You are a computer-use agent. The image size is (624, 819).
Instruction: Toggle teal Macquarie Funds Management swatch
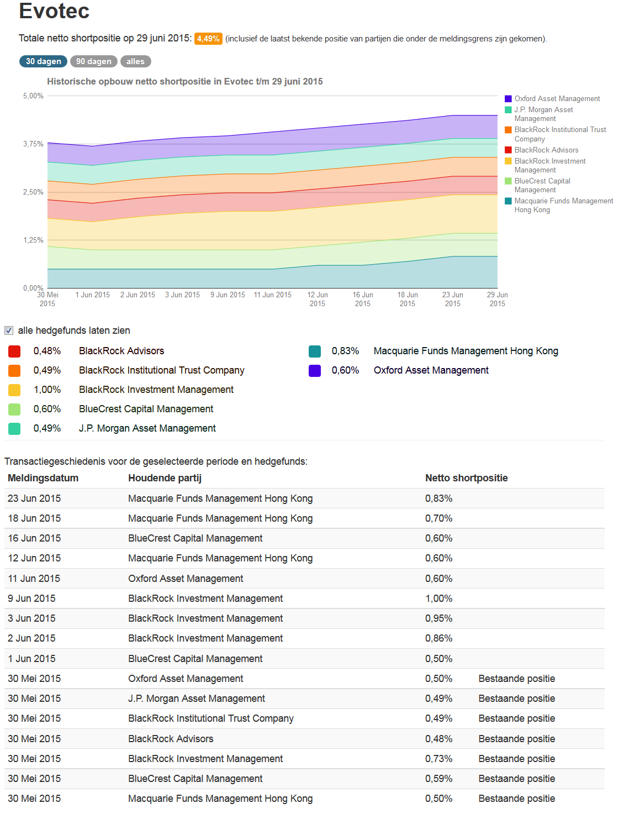click(315, 351)
